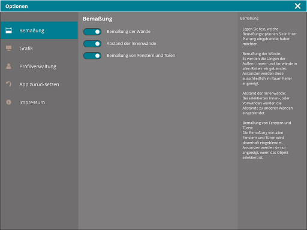Select the Profilverwaltung menu entry
This screenshot has width=307, height=230.
tap(39, 66)
